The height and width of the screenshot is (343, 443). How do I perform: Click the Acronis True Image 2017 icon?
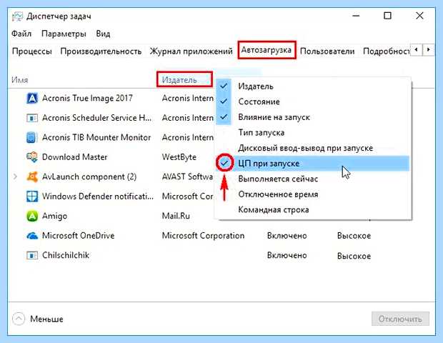click(x=32, y=99)
